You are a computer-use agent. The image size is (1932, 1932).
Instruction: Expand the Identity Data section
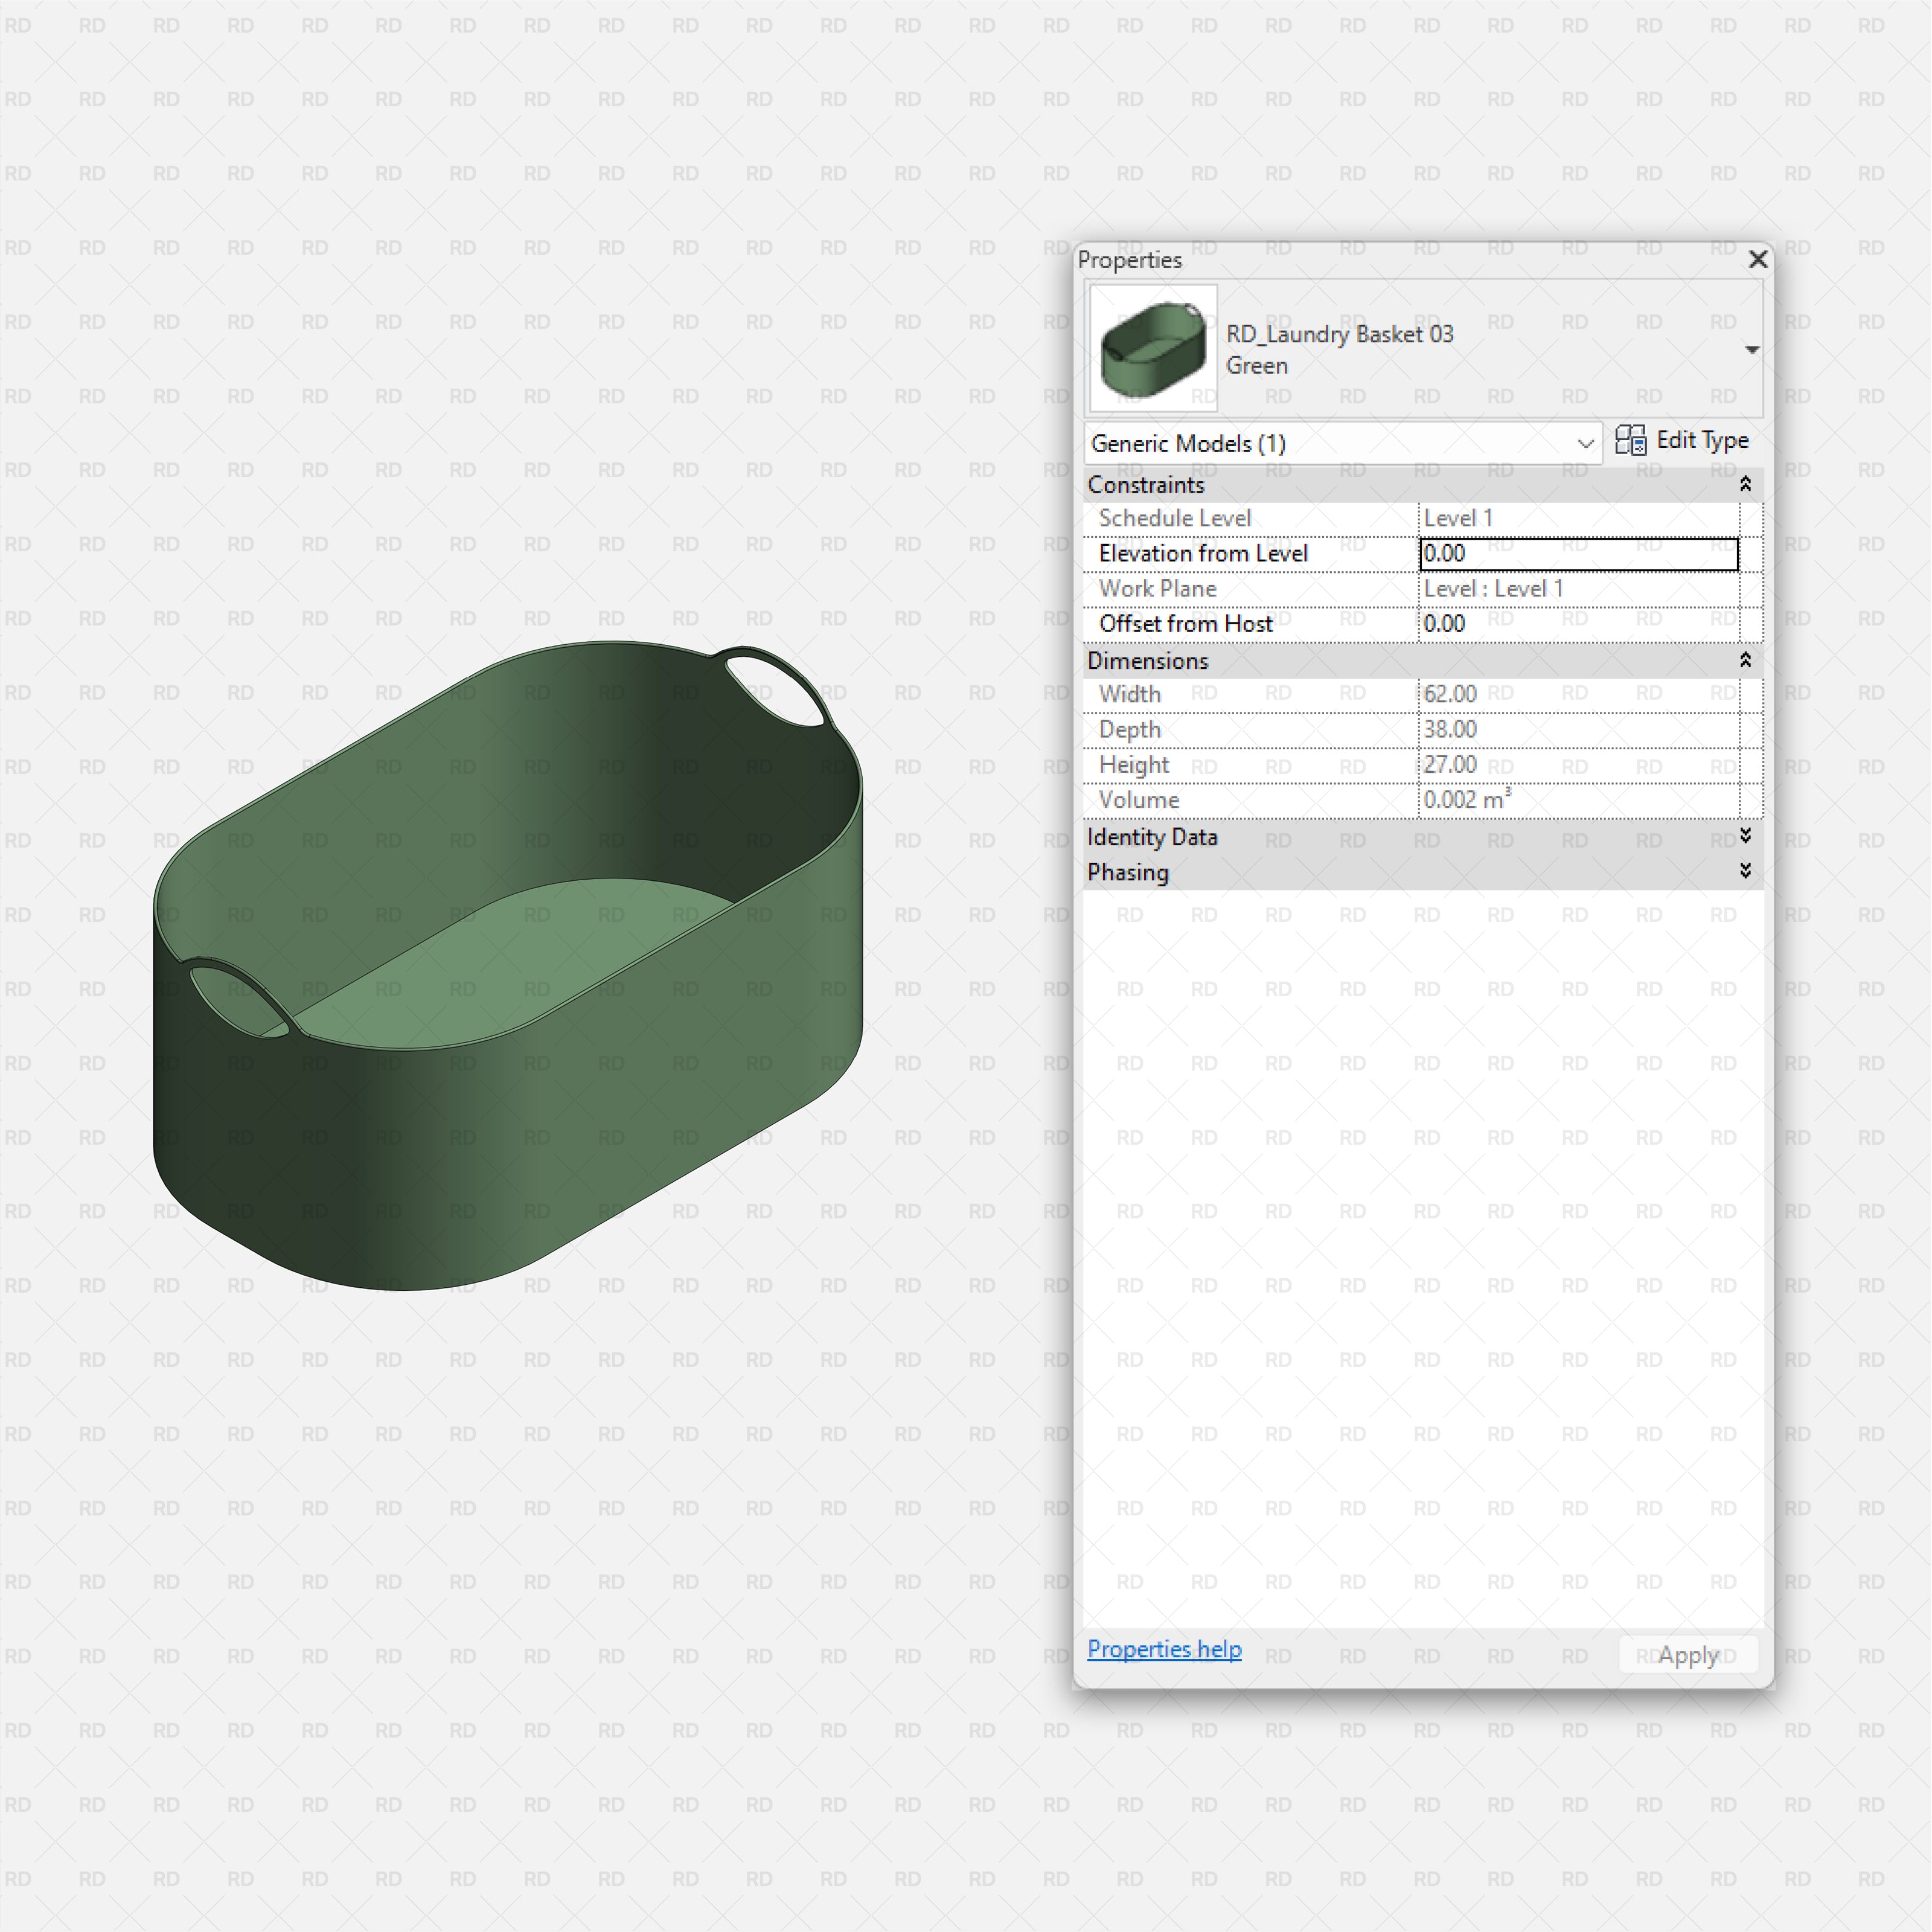click(x=1745, y=837)
